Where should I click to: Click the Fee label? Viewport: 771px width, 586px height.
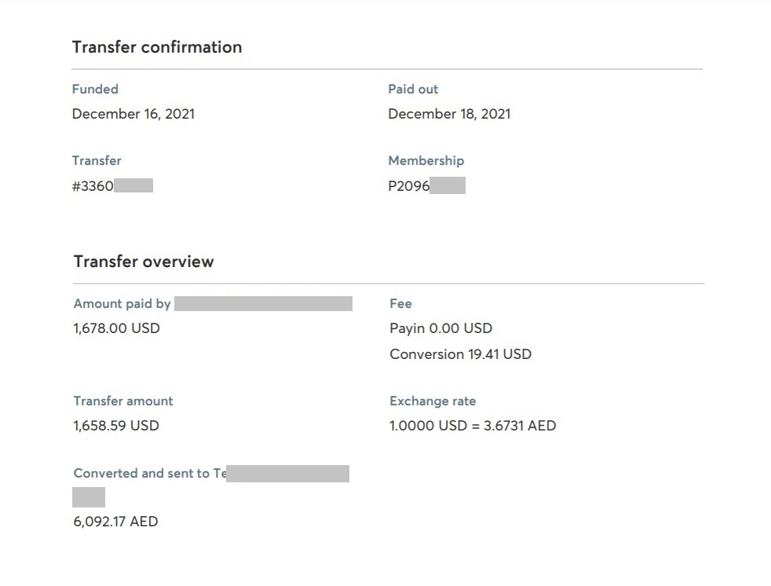pos(400,303)
